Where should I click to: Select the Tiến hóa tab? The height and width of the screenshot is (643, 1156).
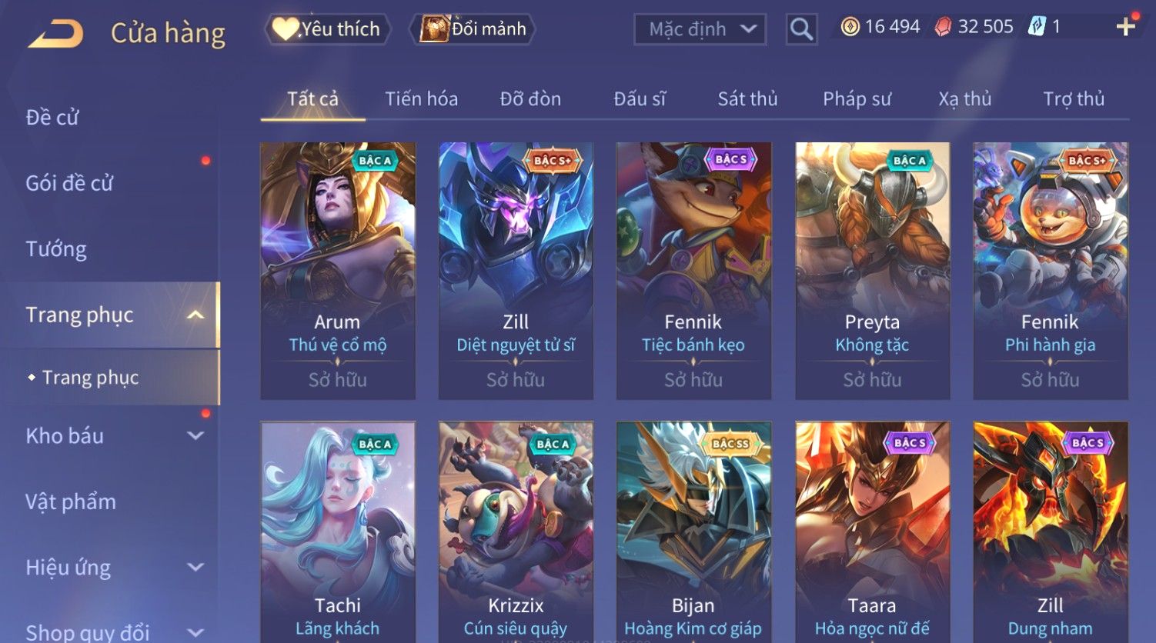point(421,98)
